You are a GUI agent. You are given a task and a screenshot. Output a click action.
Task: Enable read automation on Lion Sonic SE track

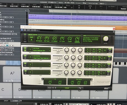coord(10,41)
